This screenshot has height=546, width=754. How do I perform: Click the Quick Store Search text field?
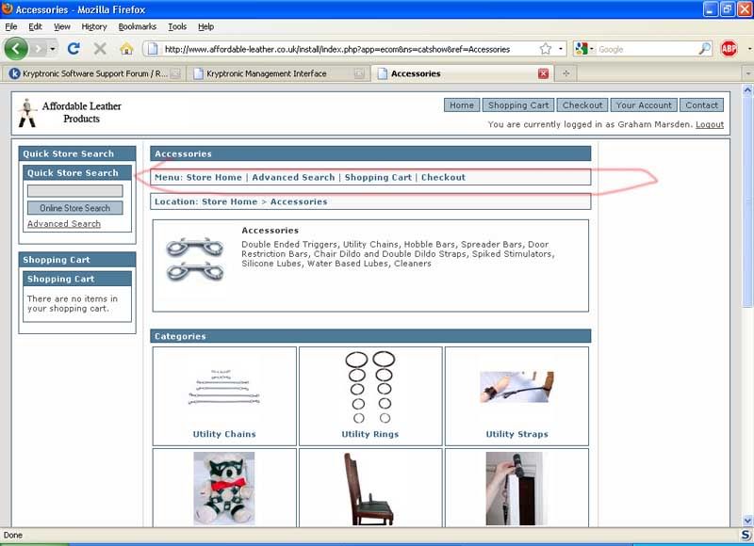click(75, 191)
